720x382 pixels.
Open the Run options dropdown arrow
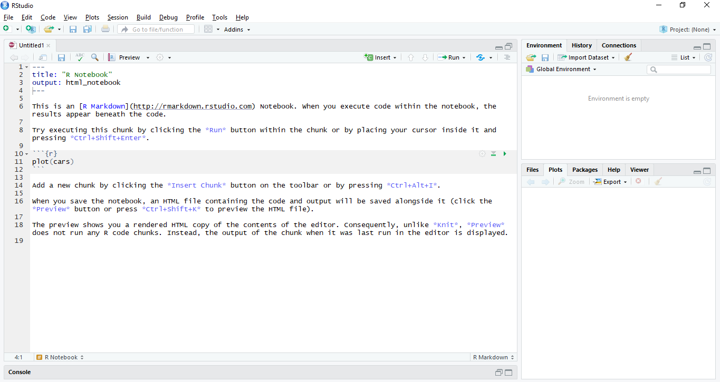tap(464, 58)
